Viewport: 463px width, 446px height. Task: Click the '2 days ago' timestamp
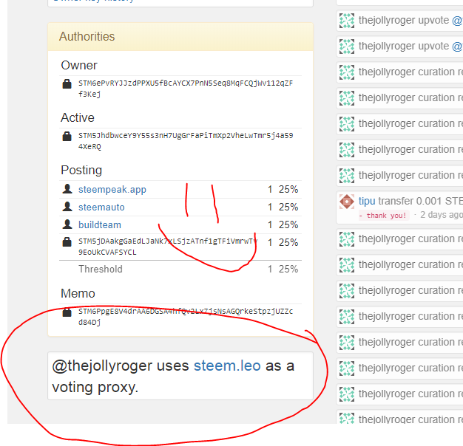441,215
